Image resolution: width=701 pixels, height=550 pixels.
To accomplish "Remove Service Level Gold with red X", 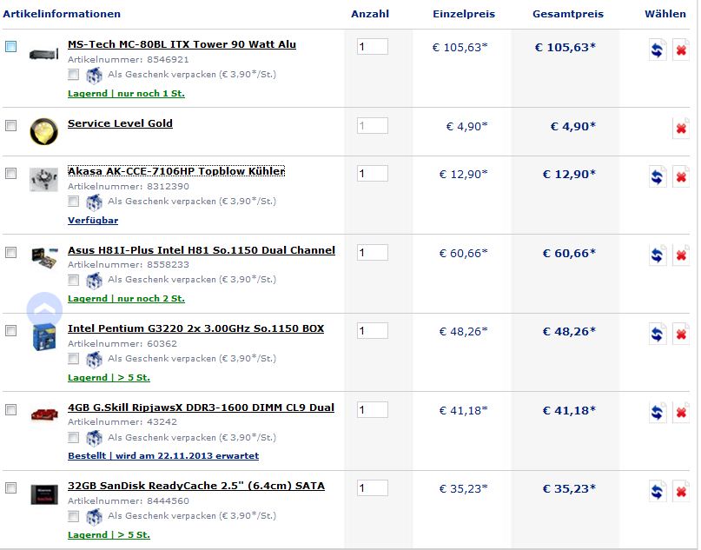I will (x=681, y=129).
